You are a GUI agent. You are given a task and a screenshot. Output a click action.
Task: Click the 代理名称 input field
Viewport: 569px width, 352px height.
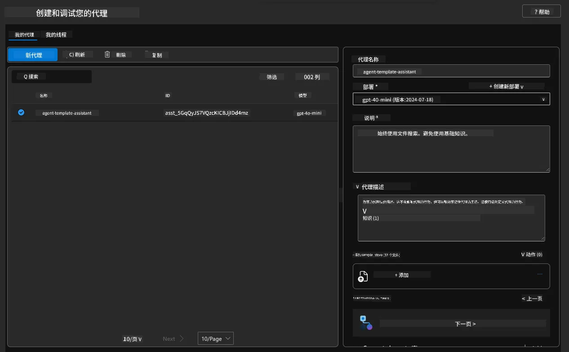pos(451,71)
